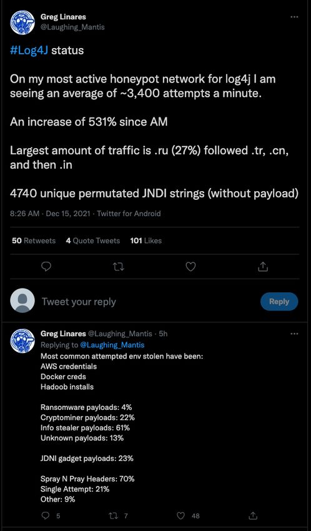
Task: Open Greg Linares profile picture in main tweet
Action: click(x=22, y=22)
